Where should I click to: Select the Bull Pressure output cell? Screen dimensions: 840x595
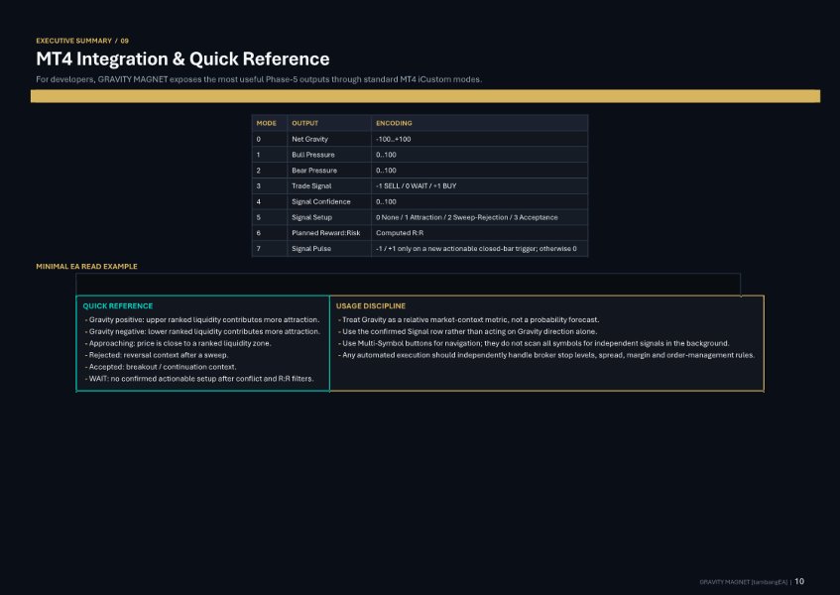click(329, 155)
